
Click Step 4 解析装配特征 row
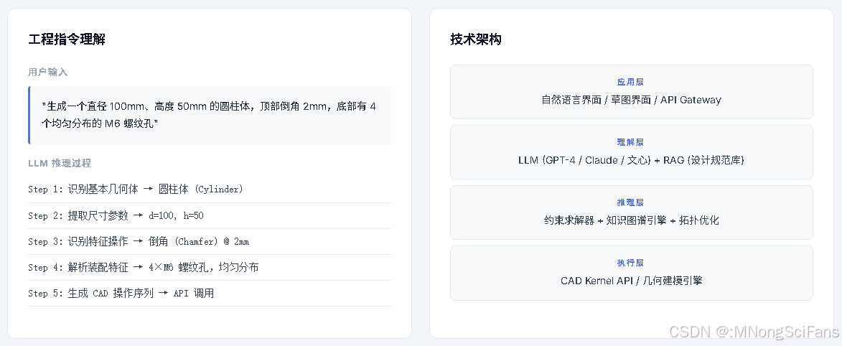click(210, 267)
